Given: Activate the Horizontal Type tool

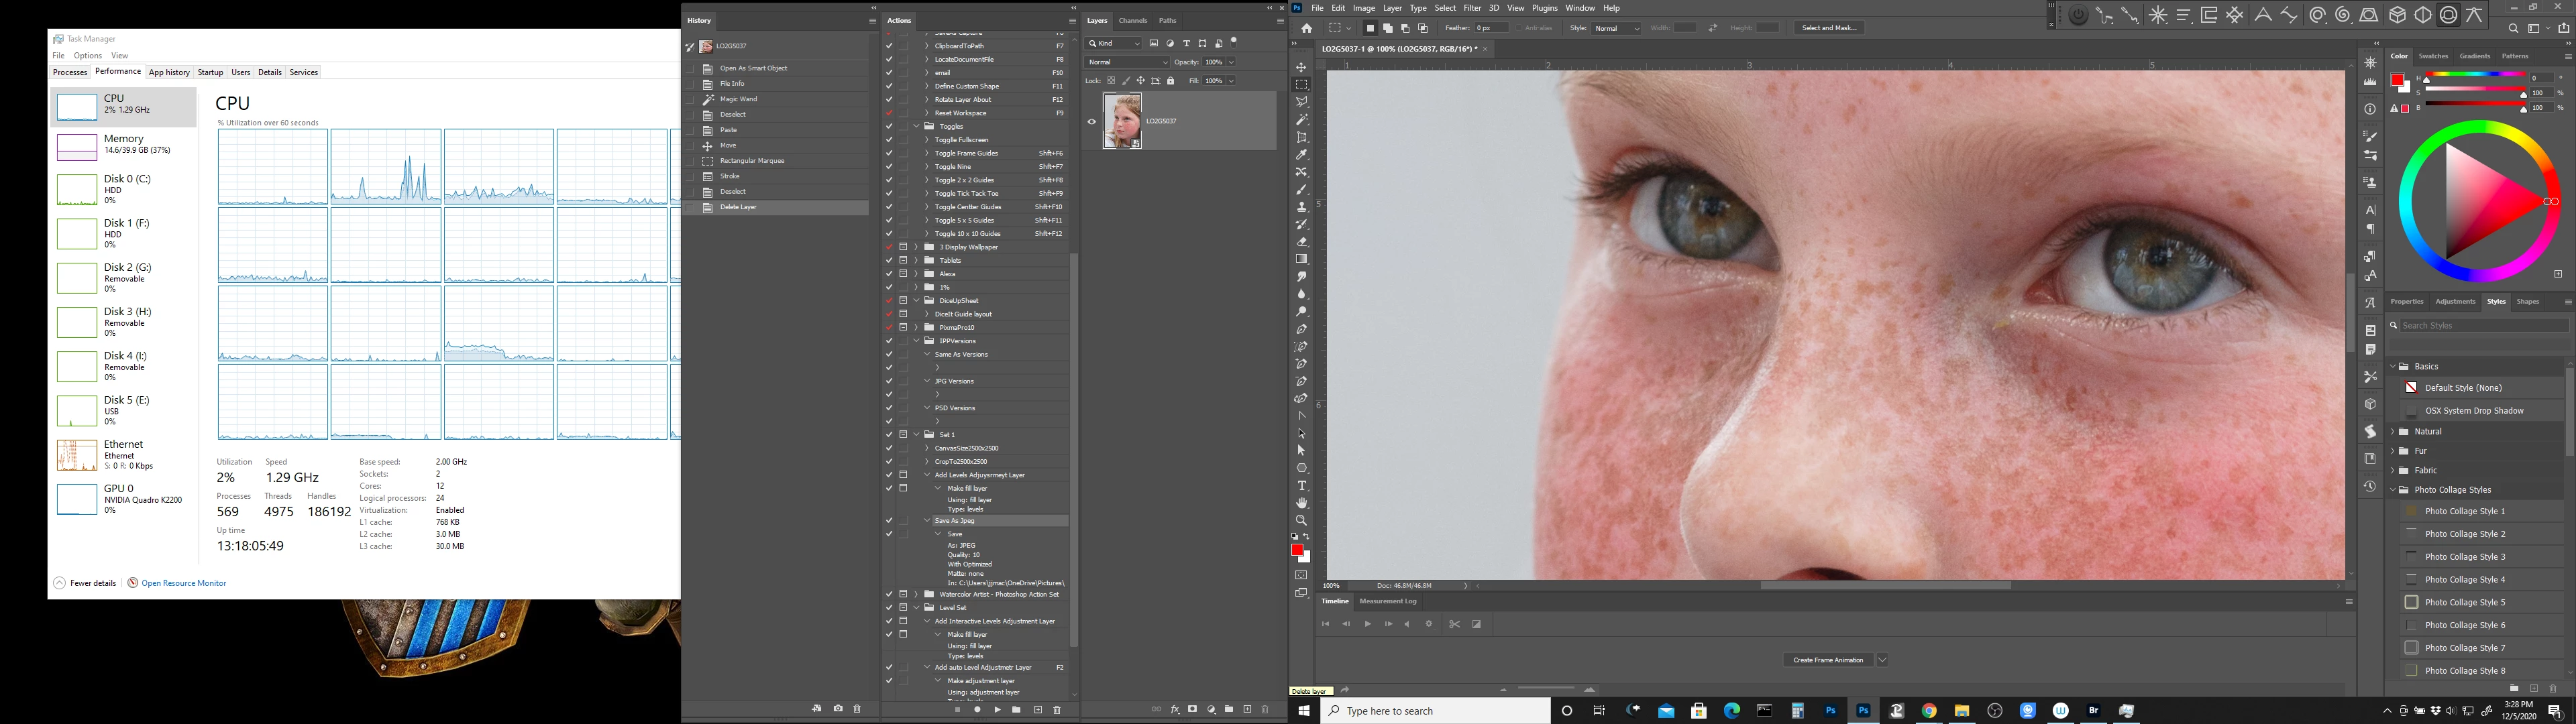Looking at the screenshot, I should point(1301,485).
